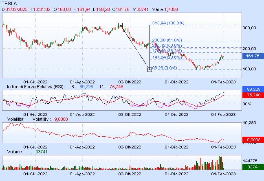This screenshot has width=264, height=181.
Task: Click the open price 160,00
Action: (64, 9)
